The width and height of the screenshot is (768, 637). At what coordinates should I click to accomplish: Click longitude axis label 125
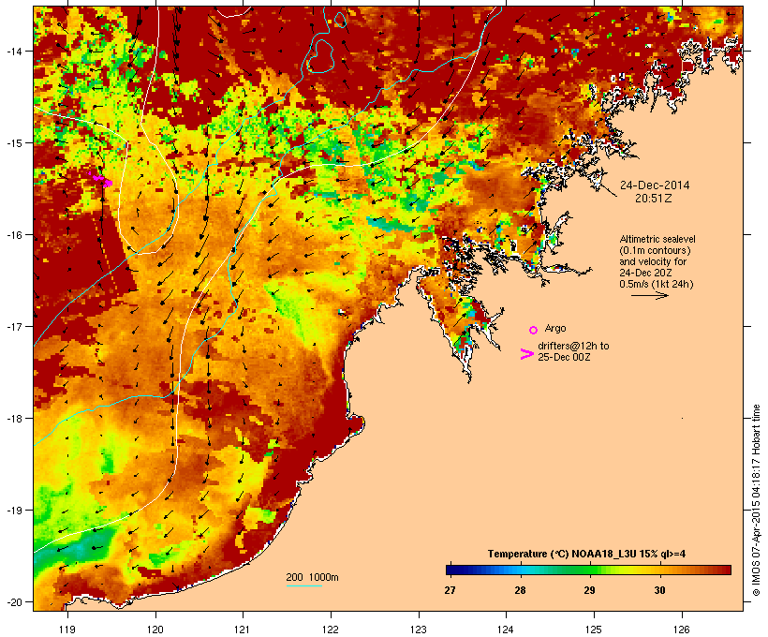tap(594, 630)
